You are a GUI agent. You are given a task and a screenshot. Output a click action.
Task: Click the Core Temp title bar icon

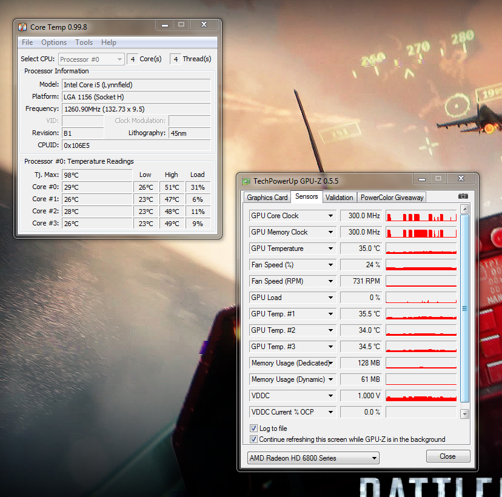pos(22,27)
